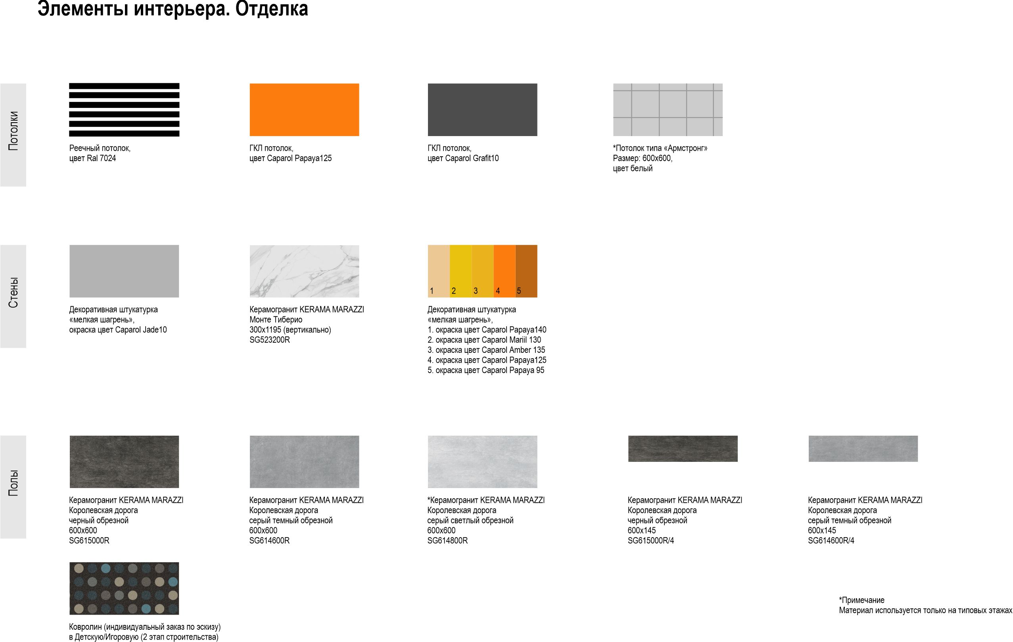Pick brown color strip number 5
Image resolution: width=1013 pixels, height=642 pixels.
coord(526,271)
